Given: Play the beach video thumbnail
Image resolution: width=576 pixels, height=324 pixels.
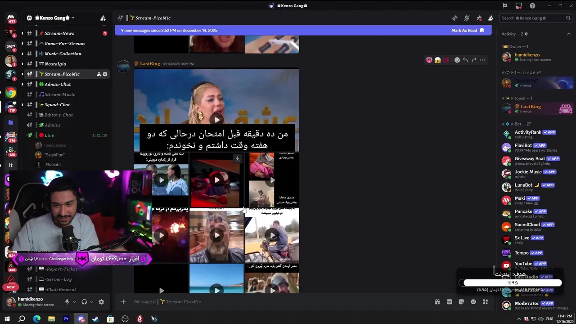Looking at the screenshot, I should pos(216,290).
